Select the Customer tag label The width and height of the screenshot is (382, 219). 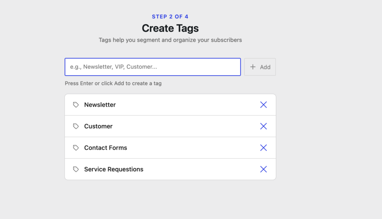click(98, 126)
